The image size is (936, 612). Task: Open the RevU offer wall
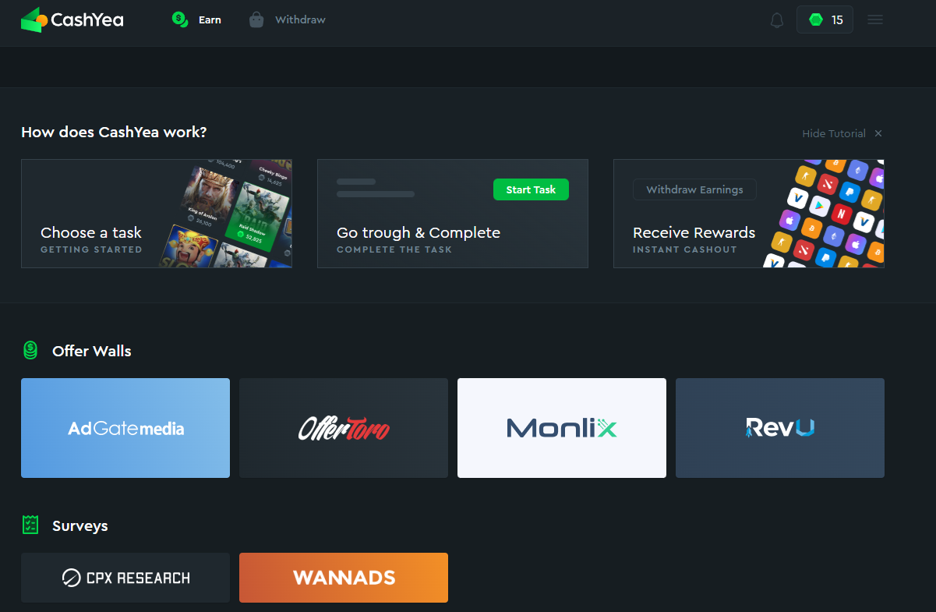[x=780, y=428]
